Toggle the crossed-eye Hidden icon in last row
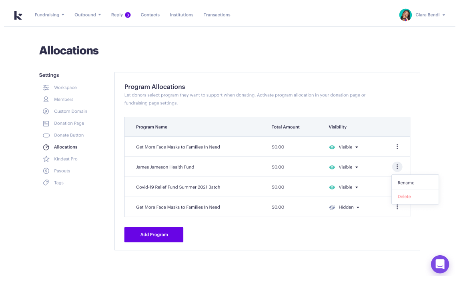Screen dimensions: 461x288 point(332,208)
